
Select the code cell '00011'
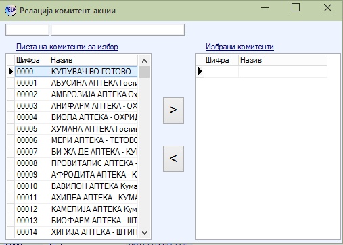(x=32, y=198)
